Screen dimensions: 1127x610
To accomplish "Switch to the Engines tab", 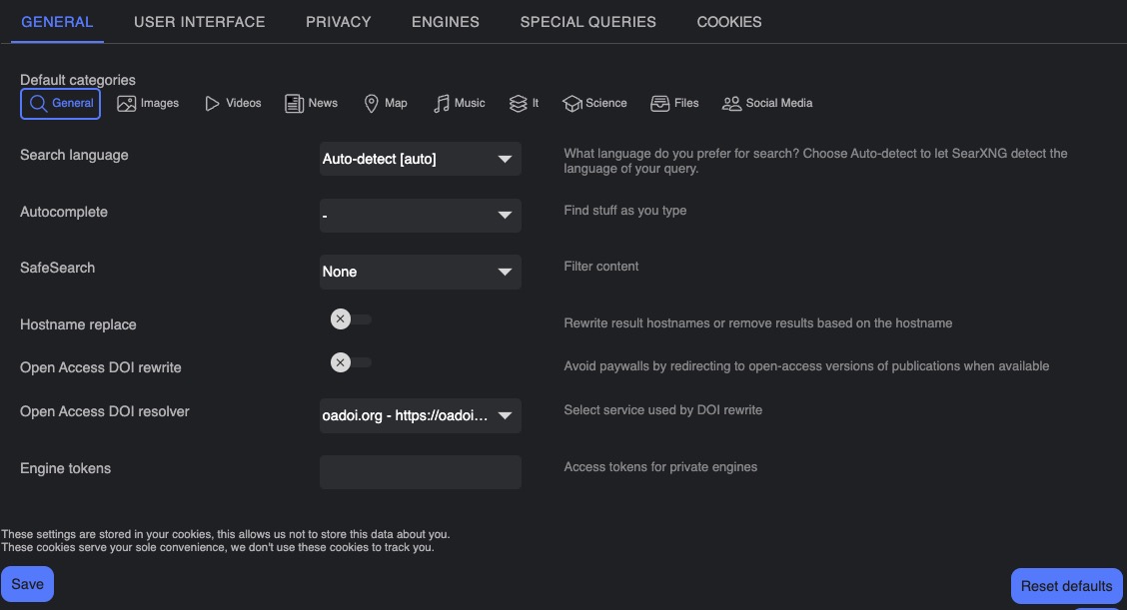I will pos(445,21).
